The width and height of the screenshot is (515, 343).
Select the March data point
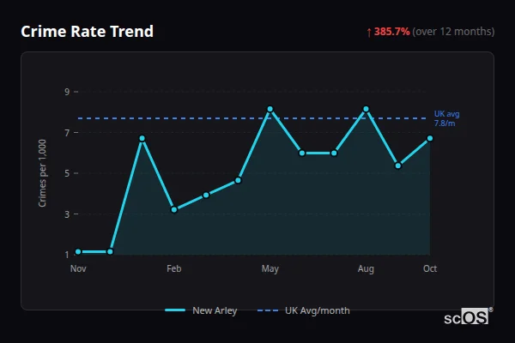[206, 195]
